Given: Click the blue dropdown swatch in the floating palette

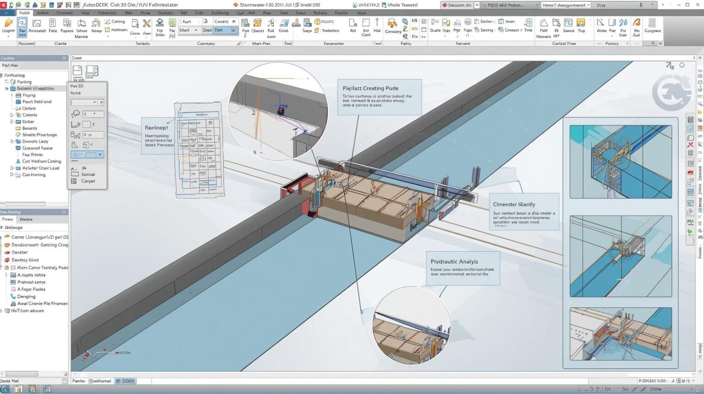Looking at the screenshot, I should (87, 154).
